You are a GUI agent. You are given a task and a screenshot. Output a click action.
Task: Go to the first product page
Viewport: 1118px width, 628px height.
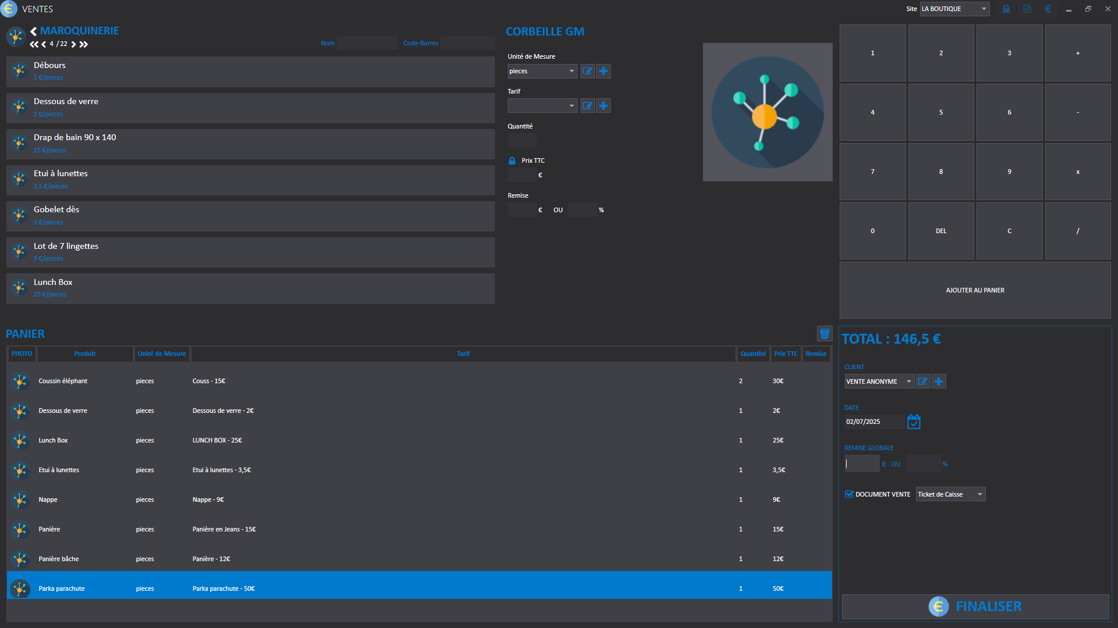tap(34, 44)
